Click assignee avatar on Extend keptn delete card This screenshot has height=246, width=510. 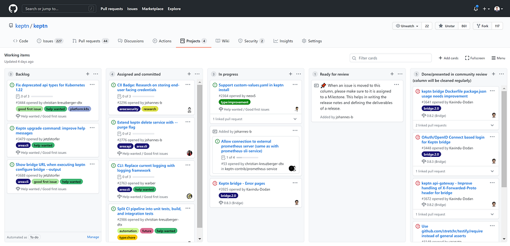(x=190, y=153)
